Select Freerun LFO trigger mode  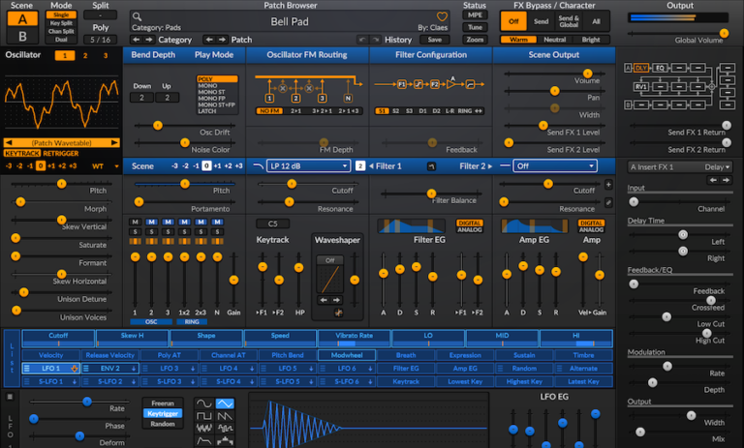[x=163, y=403]
